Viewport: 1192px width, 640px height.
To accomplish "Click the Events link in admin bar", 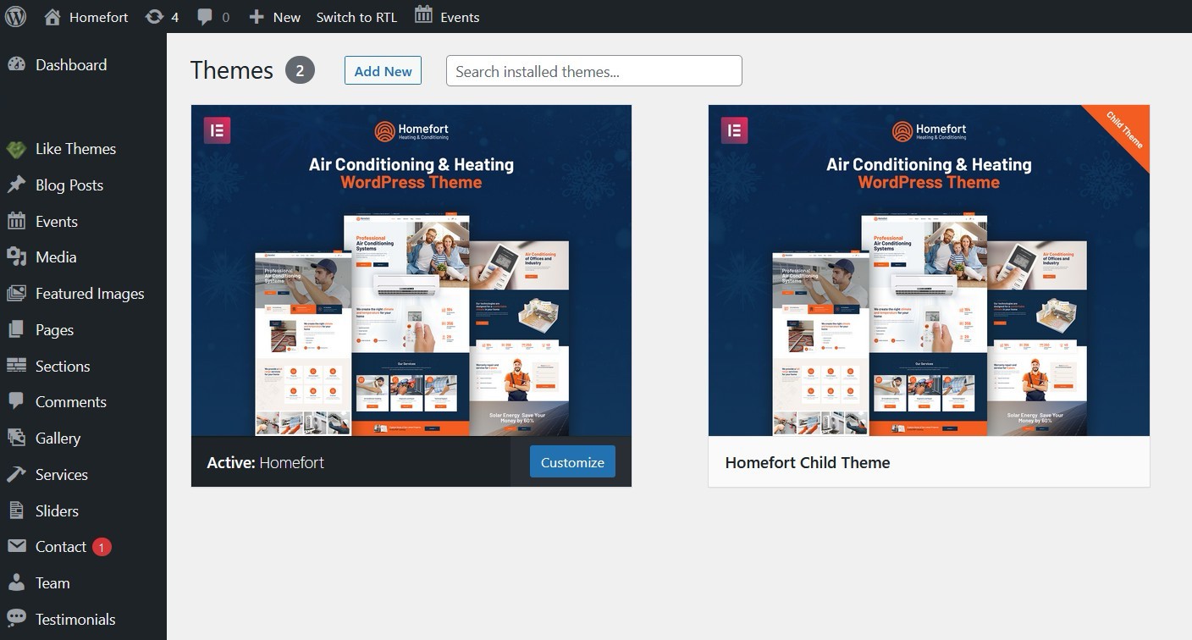I will [460, 17].
